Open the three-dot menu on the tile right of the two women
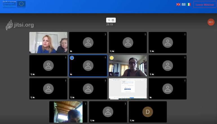 click(x=105, y=34)
